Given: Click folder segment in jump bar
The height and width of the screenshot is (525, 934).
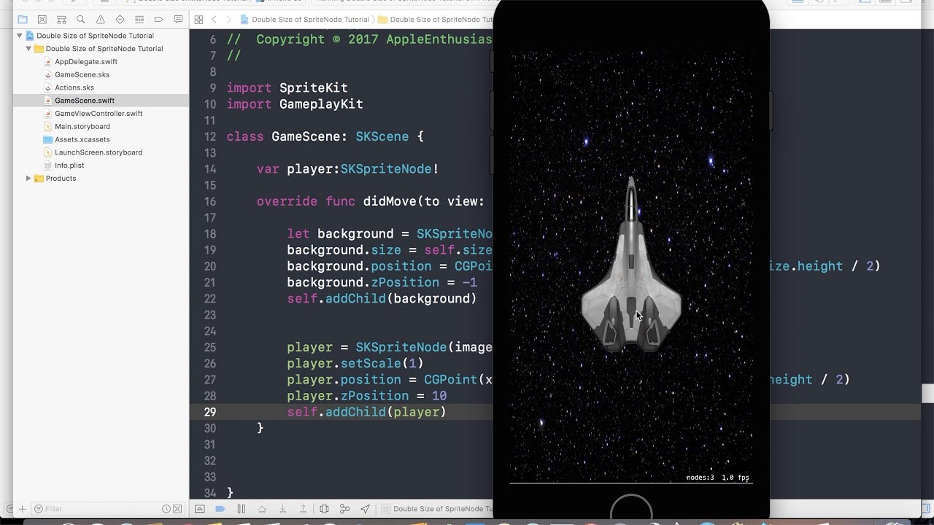Looking at the screenshot, I should 436,20.
